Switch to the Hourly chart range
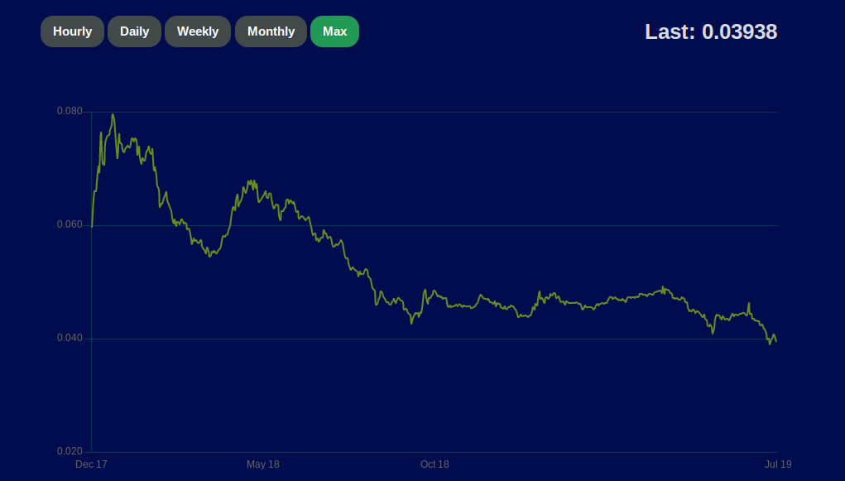The image size is (845, 481). pos(72,31)
